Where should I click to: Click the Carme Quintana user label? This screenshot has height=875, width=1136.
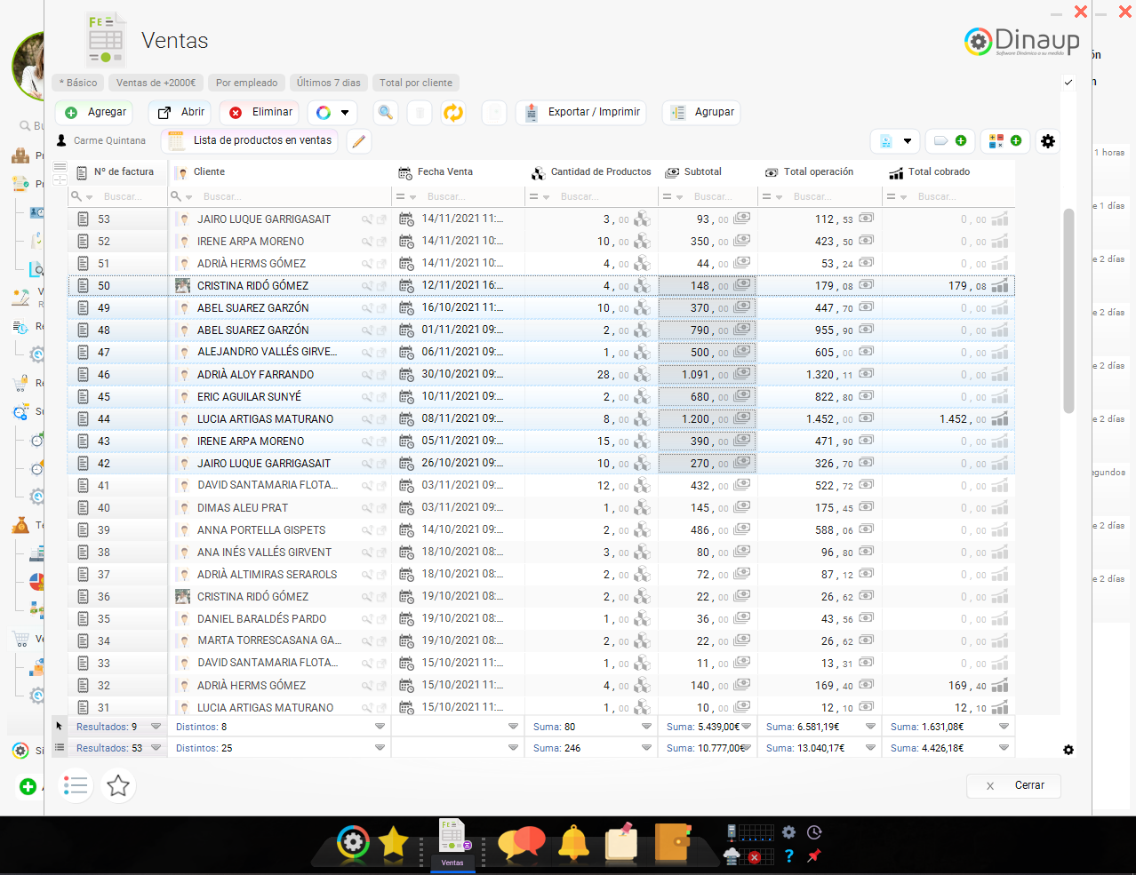[x=109, y=140]
